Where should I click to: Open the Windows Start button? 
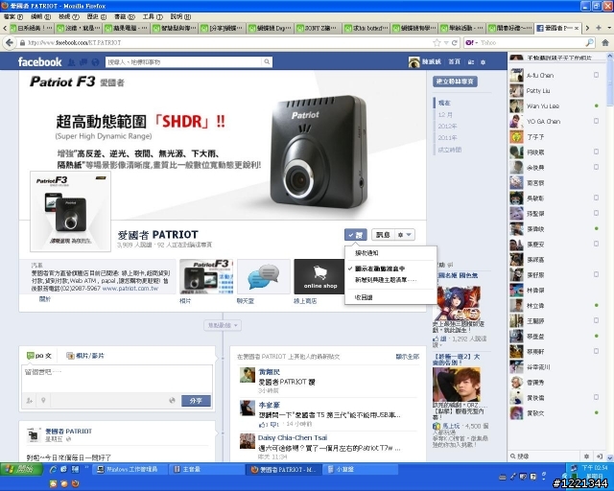(x=21, y=469)
